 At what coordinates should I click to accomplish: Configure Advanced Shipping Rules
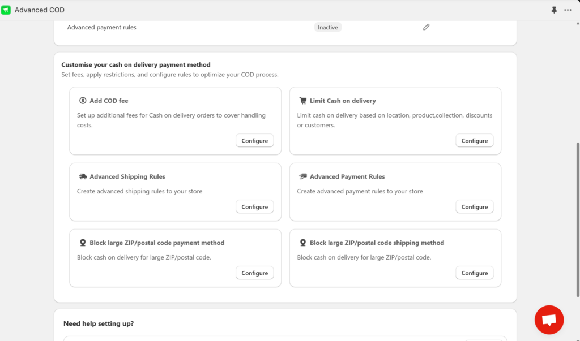coord(254,207)
